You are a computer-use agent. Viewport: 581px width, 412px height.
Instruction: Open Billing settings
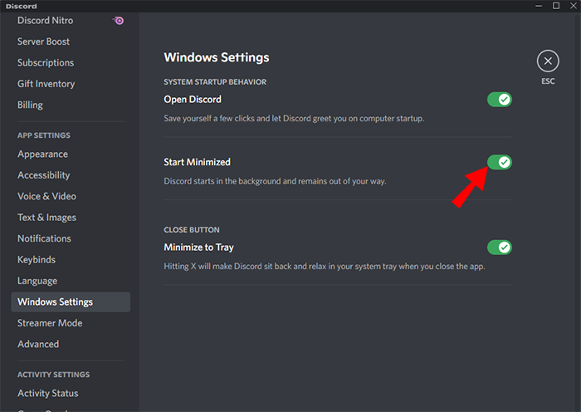(x=30, y=105)
